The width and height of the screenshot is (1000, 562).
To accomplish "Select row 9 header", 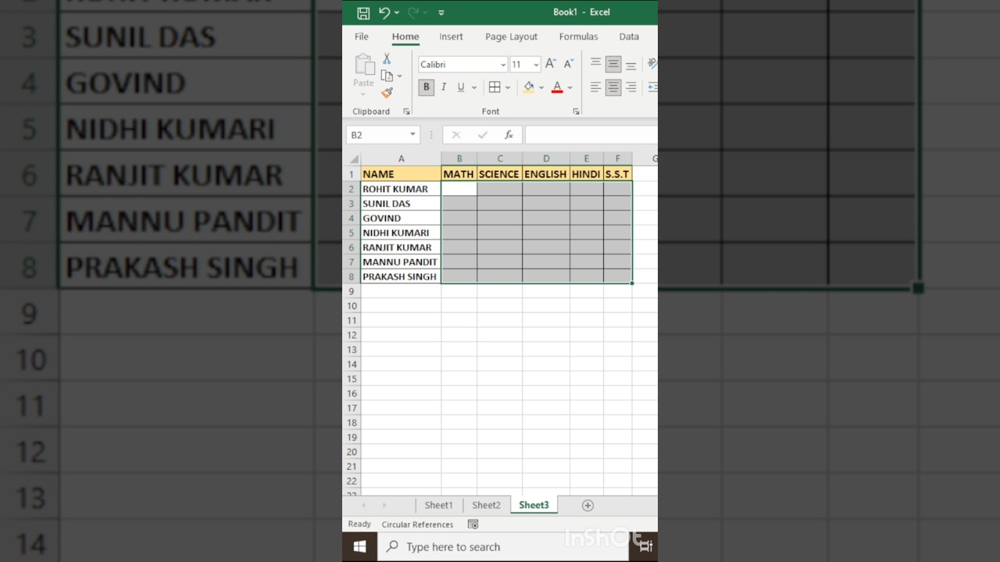I will [x=352, y=291].
